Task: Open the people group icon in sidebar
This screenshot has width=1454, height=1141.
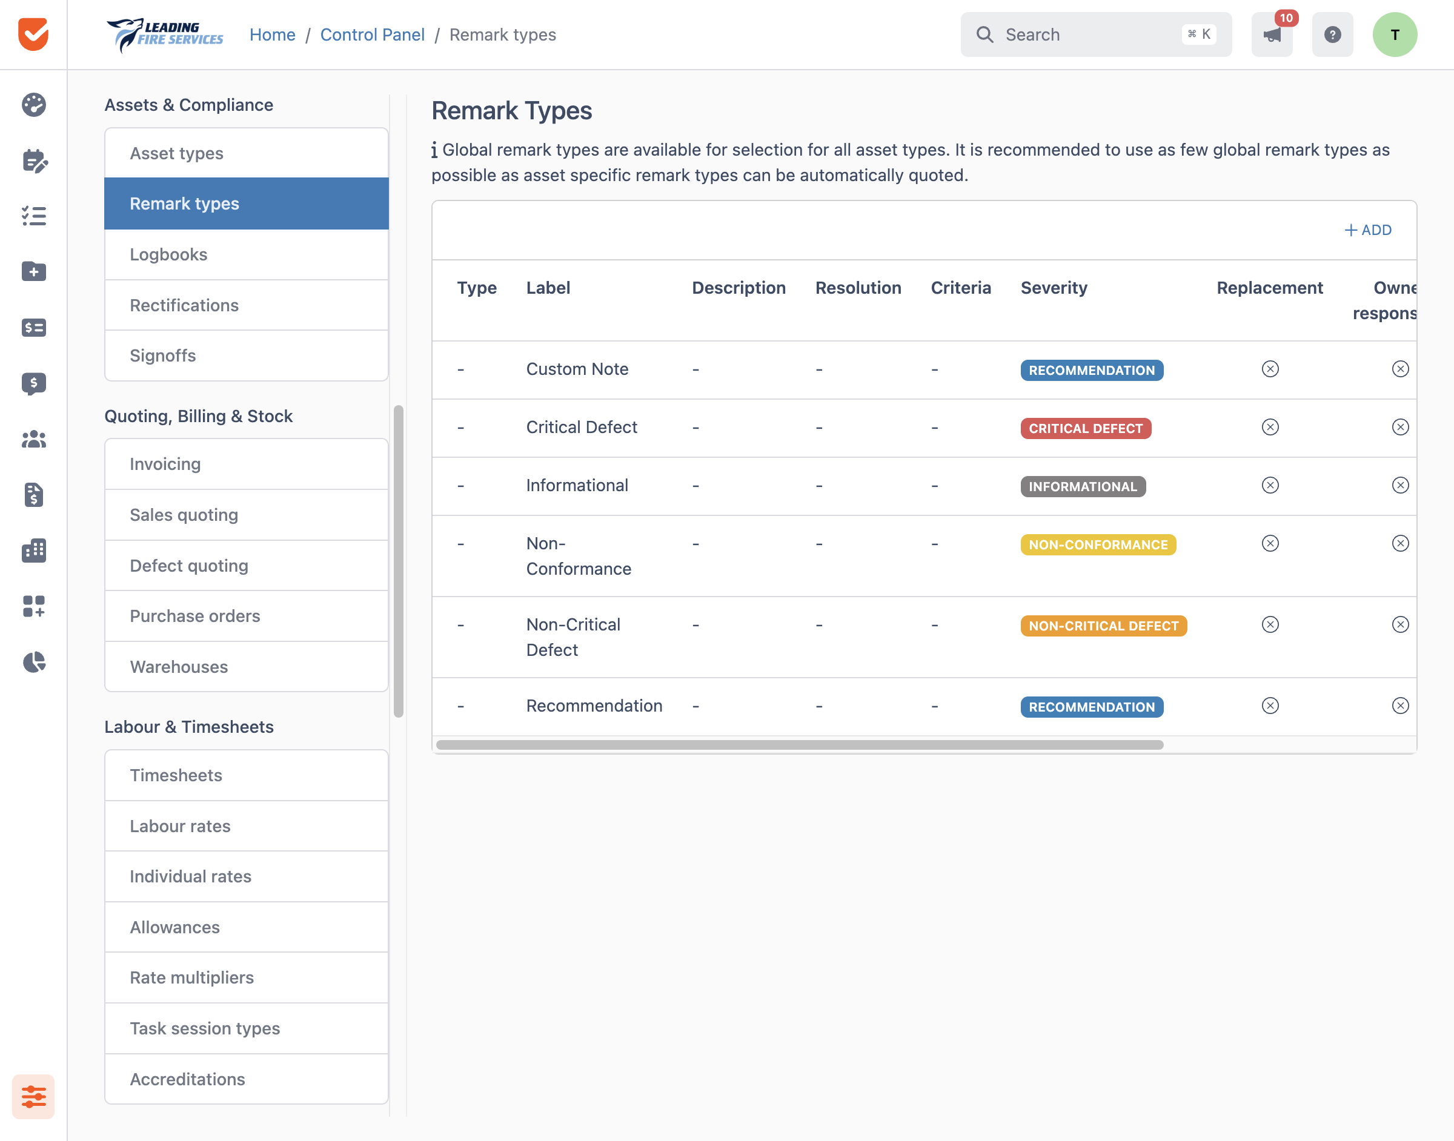Action: pos(33,439)
